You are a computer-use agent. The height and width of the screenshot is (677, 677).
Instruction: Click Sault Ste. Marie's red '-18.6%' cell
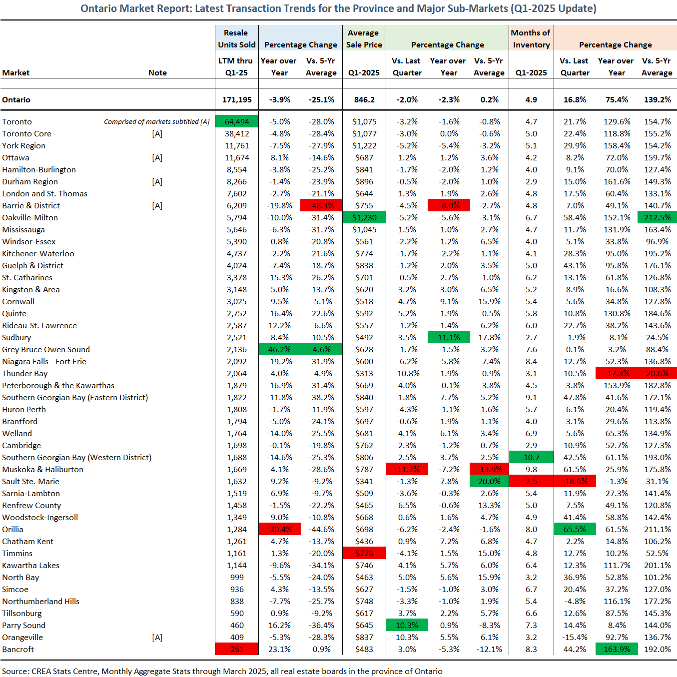pyautogui.click(x=575, y=481)
